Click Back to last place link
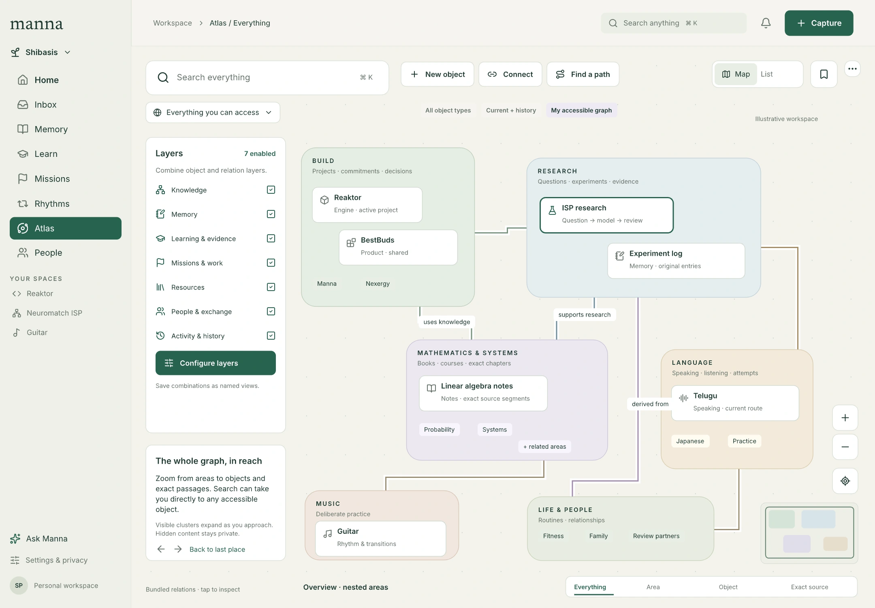Image resolution: width=875 pixels, height=608 pixels. [217, 549]
